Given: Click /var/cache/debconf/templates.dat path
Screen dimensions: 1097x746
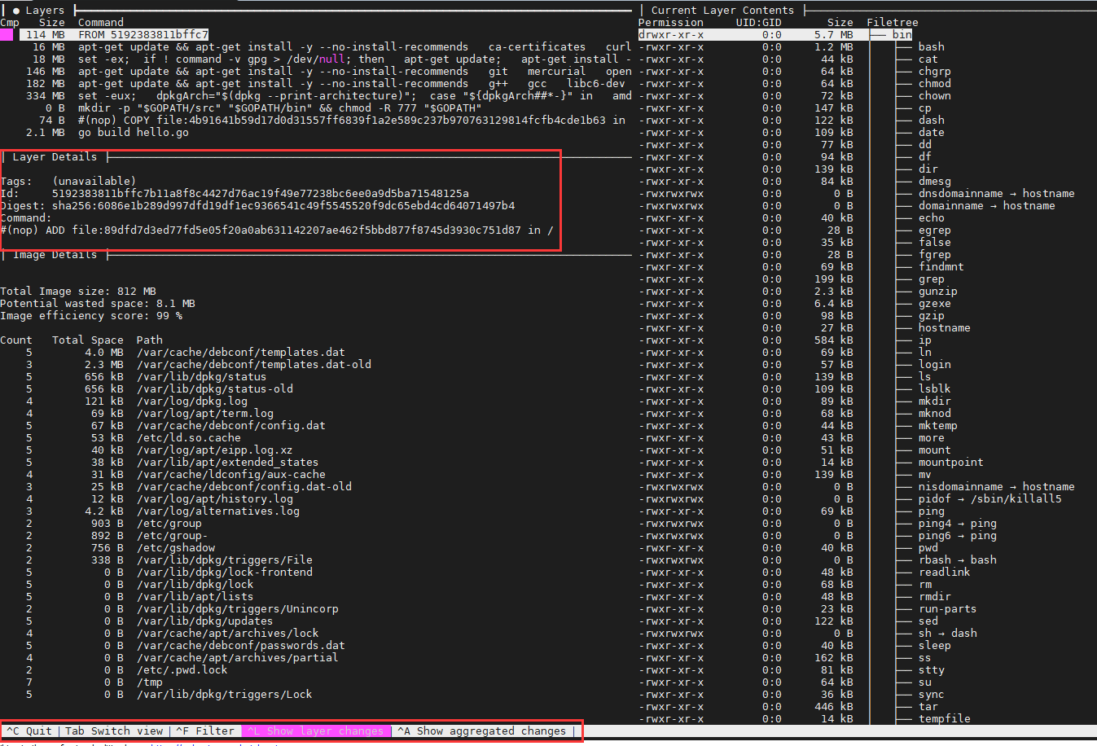Looking at the screenshot, I should coord(241,353).
